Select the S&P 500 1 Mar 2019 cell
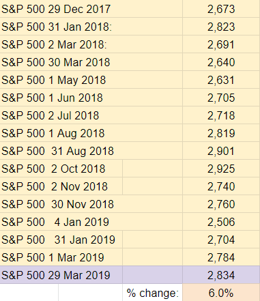 click(x=61, y=257)
